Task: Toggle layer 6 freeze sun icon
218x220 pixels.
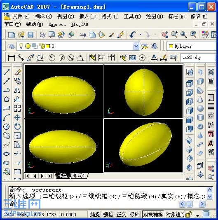Action: [x=28, y=46]
